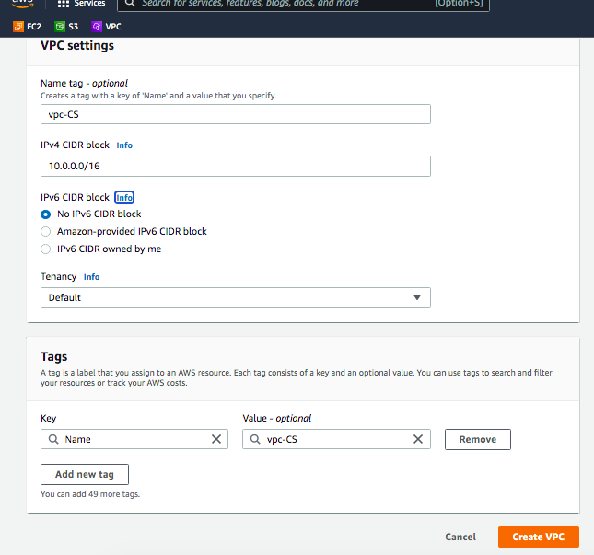
Task: Click the Name tag input field
Action: click(x=236, y=113)
